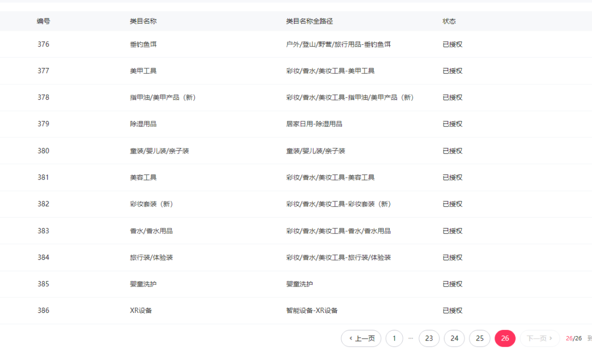This screenshot has height=351, width=592.
Task: Click the pagination ellipsis between 1 and 23
Action: tap(411, 338)
